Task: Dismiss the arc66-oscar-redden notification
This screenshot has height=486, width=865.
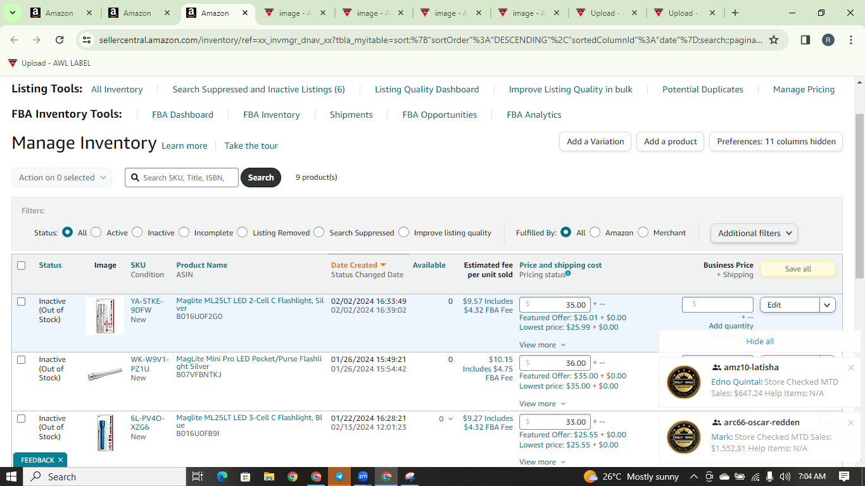Action: [851, 423]
